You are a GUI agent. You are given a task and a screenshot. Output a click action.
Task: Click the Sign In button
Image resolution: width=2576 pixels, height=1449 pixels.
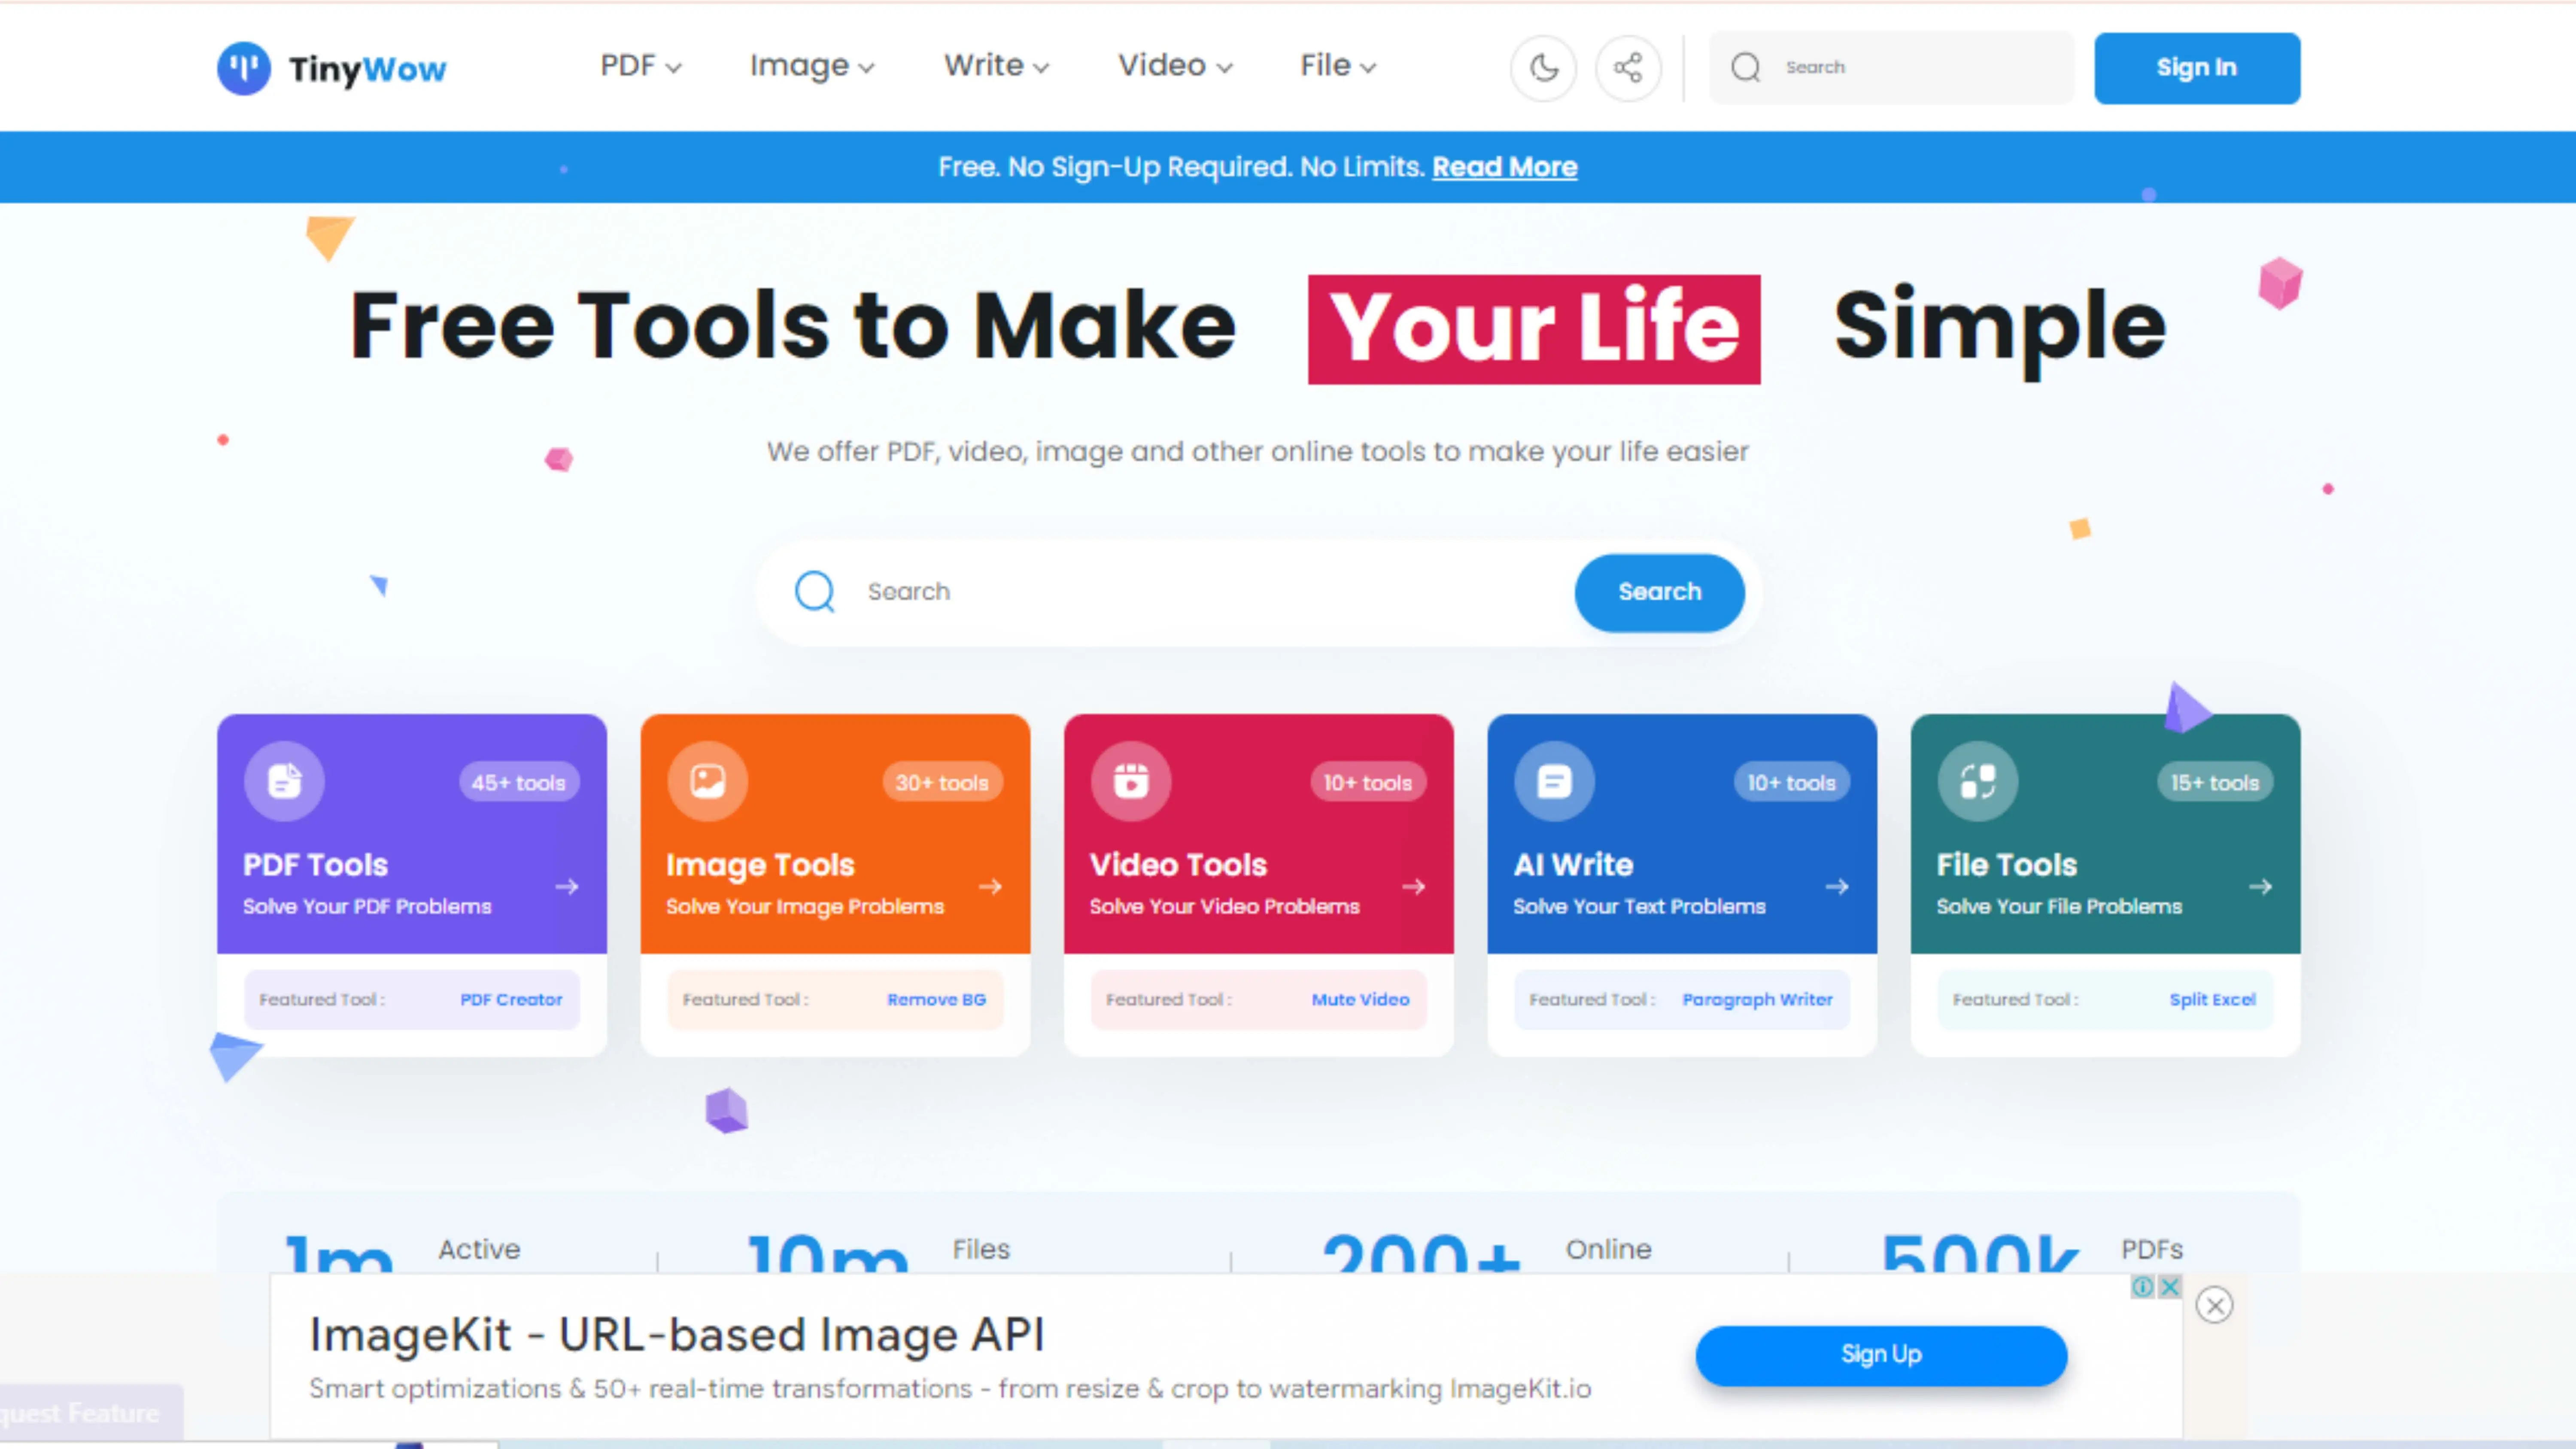[x=2197, y=68]
